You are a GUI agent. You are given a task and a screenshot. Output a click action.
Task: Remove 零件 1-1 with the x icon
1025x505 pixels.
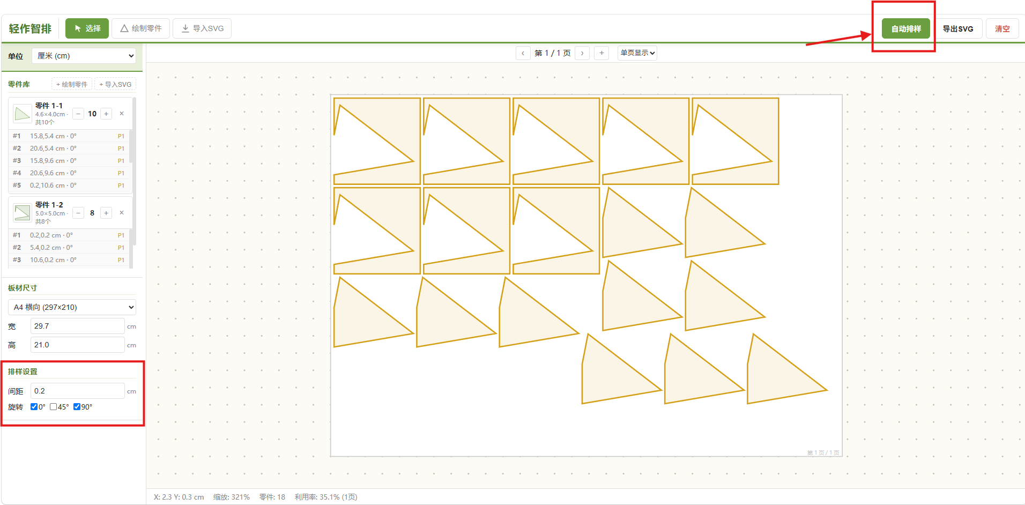coord(122,114)
